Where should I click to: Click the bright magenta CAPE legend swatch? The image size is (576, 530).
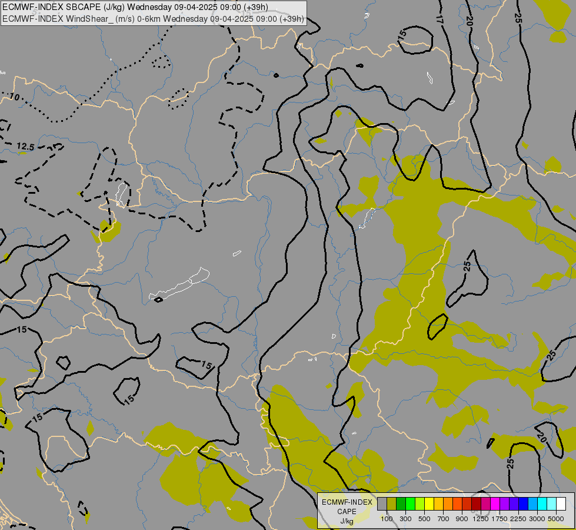tap(495, 504)
